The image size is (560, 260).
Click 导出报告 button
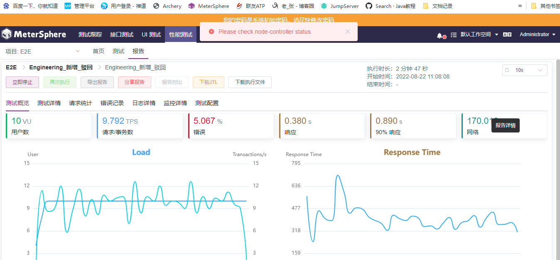[x=97, y=82]
